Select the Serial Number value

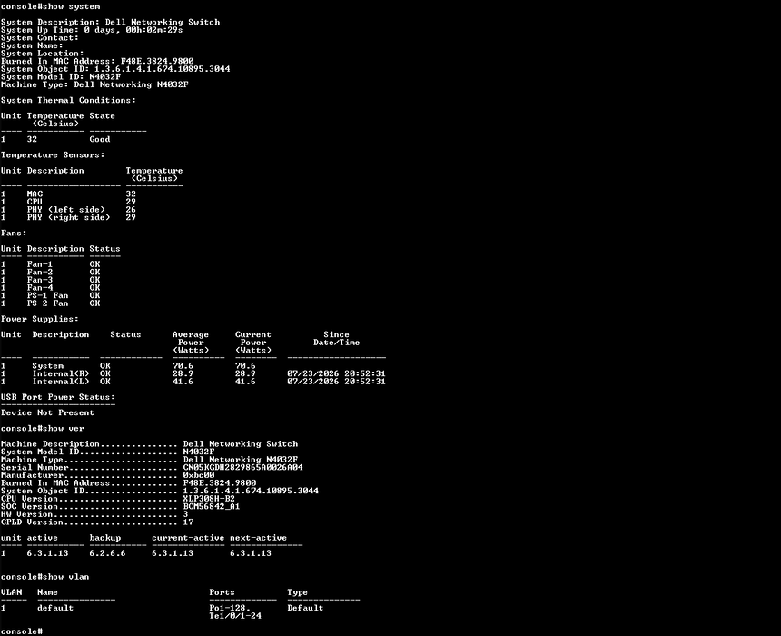243,468
